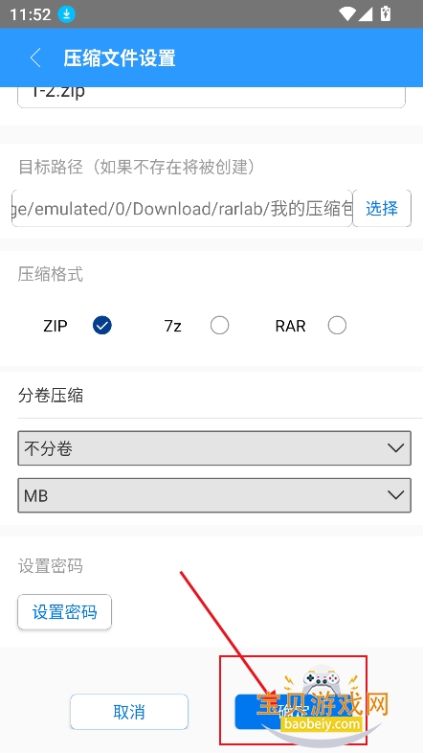Viewport: 423px width, 753px height.
Task: Click 选择 to choose target path
Action: (382, 209)
